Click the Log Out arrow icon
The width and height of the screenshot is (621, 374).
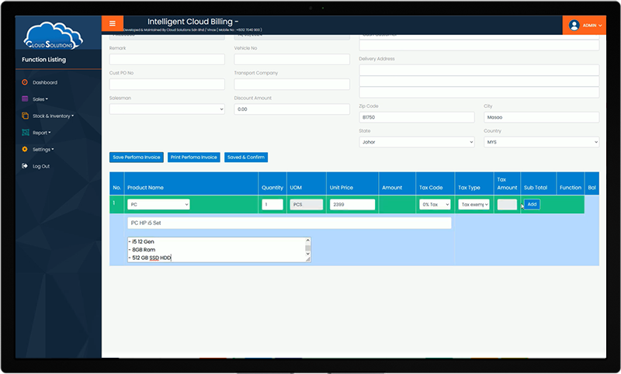[25, 166]
